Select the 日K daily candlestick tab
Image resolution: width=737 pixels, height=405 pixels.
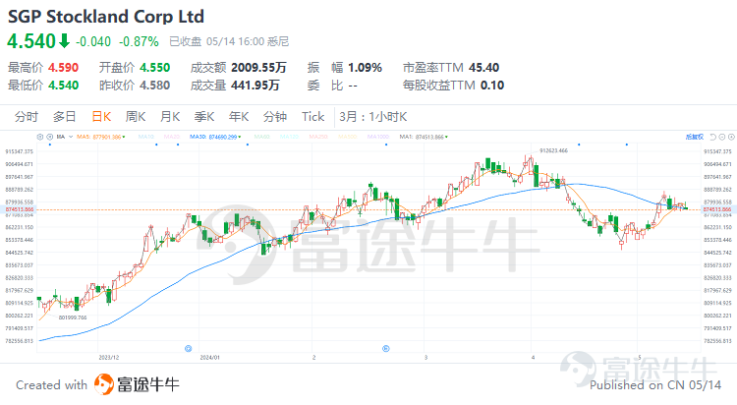pyautogui.click(x=101, y=117)
